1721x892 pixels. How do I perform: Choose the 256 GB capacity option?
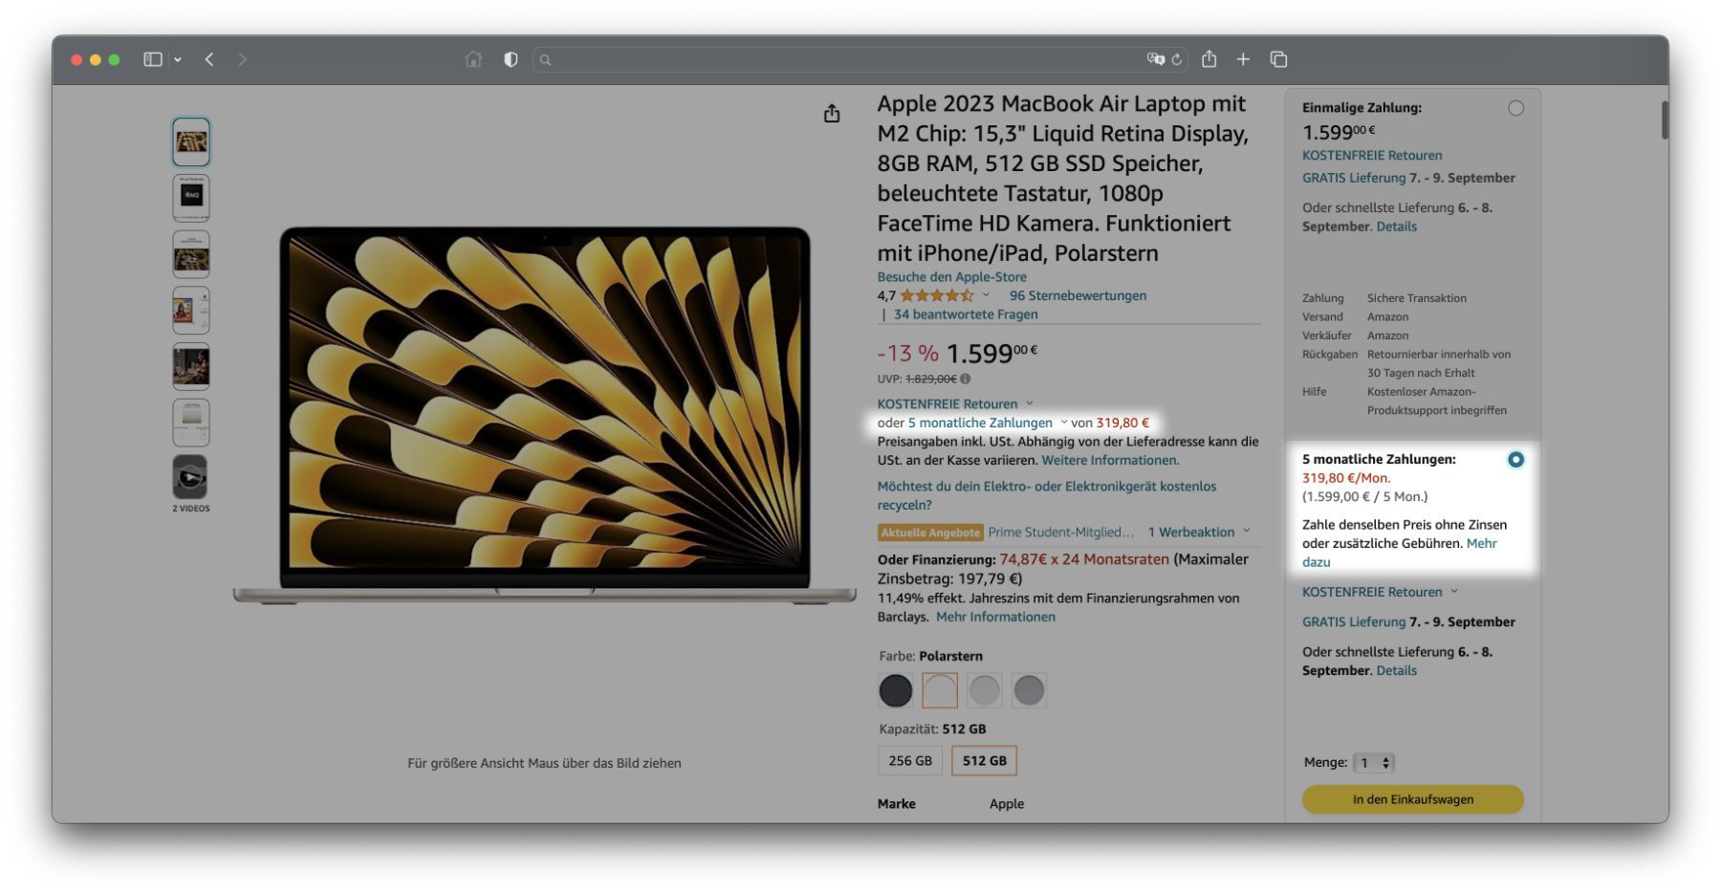(909, 761)
